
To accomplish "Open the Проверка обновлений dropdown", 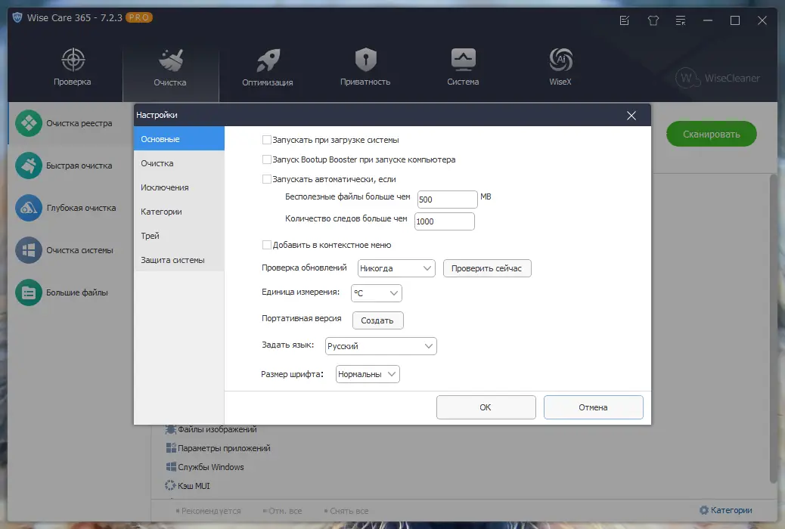I will (396, 268).
